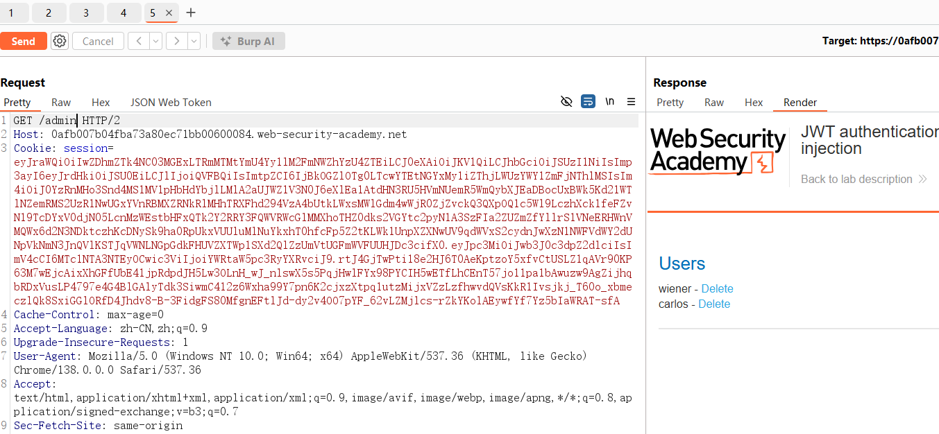Open the Request Hex view tab

(x=101, y=103)
